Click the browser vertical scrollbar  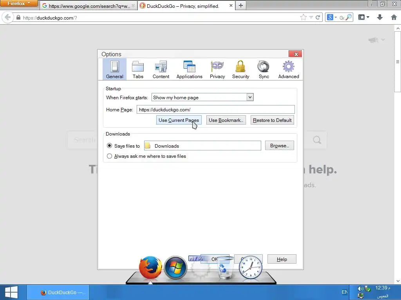(x=398, y=62)
